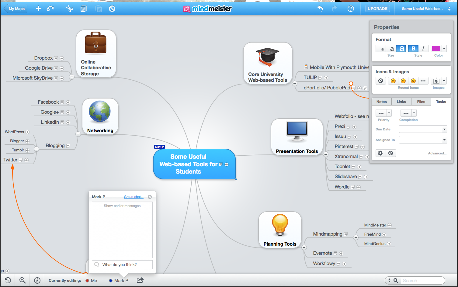Switch to the Links tab
Screen dimensions: 458x287
[401, 102]
